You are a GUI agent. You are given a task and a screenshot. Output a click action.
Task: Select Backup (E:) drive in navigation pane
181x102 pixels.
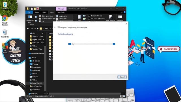coord(35,90)
